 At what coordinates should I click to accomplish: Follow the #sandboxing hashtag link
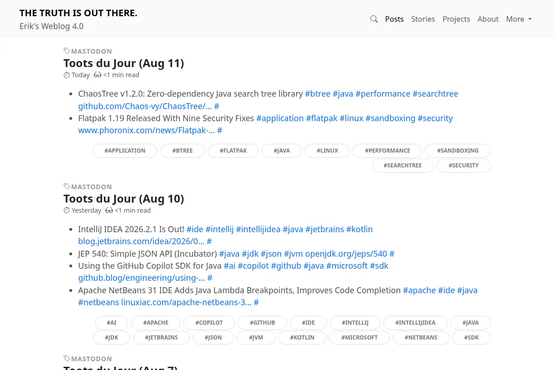pos(390,118)
